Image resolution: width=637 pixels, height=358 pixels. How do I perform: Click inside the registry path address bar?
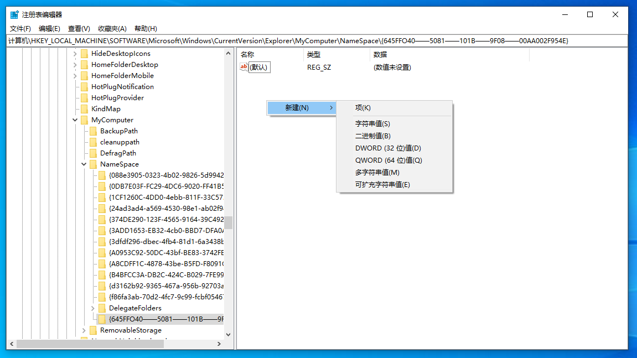[x=277, y=40]
